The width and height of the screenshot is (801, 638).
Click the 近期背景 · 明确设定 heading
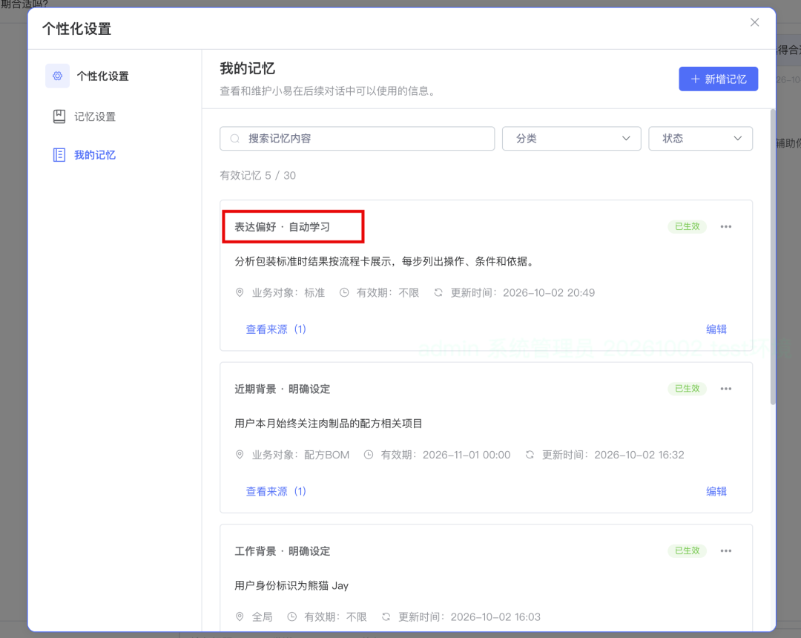(282, 389)
